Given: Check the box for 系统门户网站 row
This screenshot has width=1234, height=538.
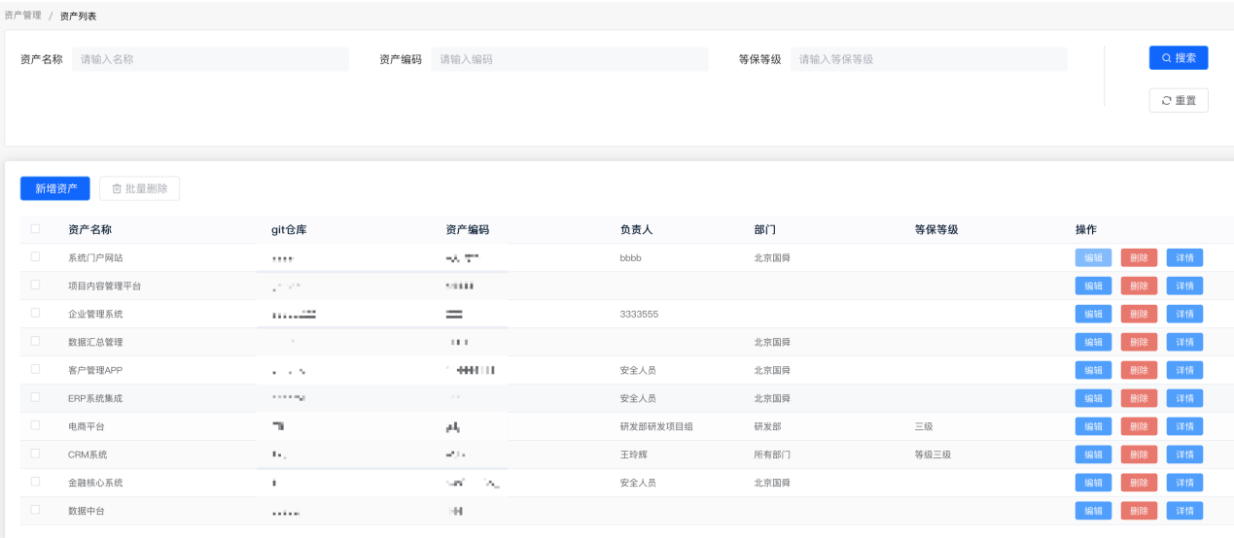Looking at the screenshot, I should coord(36,257).
